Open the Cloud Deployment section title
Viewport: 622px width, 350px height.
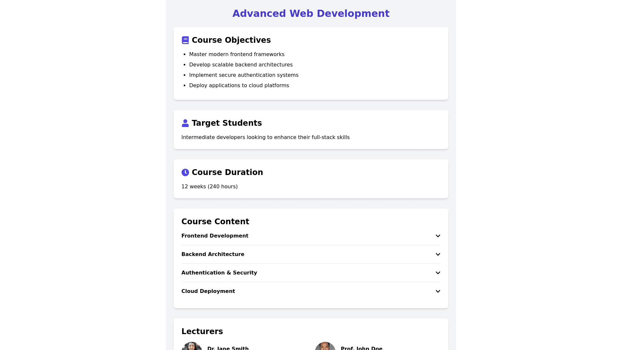pyautogui.click(x=208, y=291)
